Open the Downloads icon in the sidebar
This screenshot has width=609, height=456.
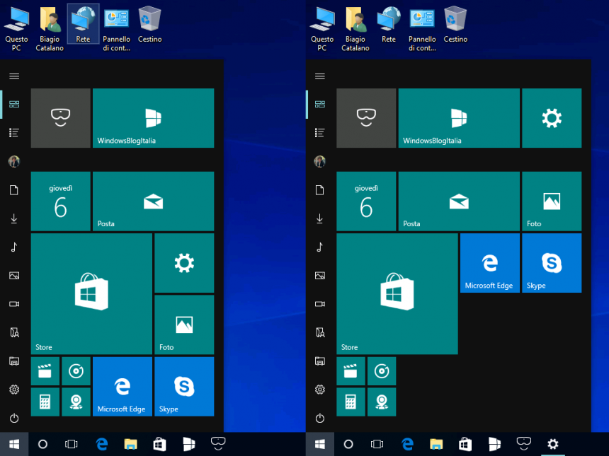tap(15, 218)
